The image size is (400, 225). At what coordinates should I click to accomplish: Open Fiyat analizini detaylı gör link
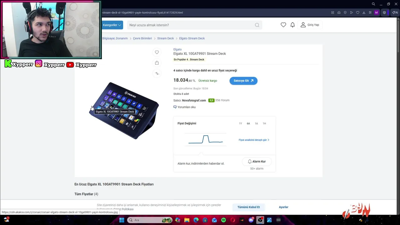[254, 140]
